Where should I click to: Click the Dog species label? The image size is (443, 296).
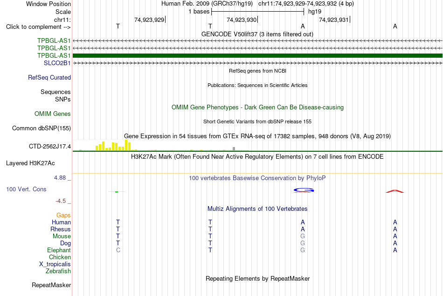65,243
